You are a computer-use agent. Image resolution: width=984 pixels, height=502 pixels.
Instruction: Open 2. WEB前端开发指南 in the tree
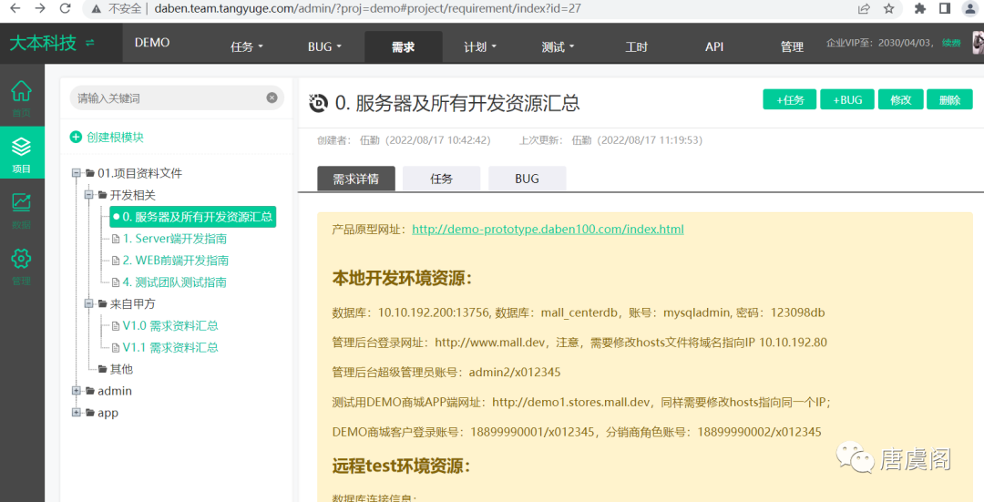coord(176,261)
